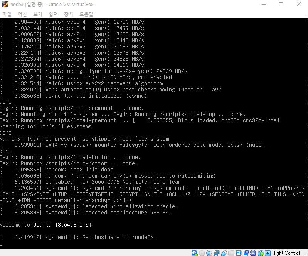This screenshot has height=256, width=308.
Task: Click the recording status icon
Action: pyautogui.click(x=246, y=253)
